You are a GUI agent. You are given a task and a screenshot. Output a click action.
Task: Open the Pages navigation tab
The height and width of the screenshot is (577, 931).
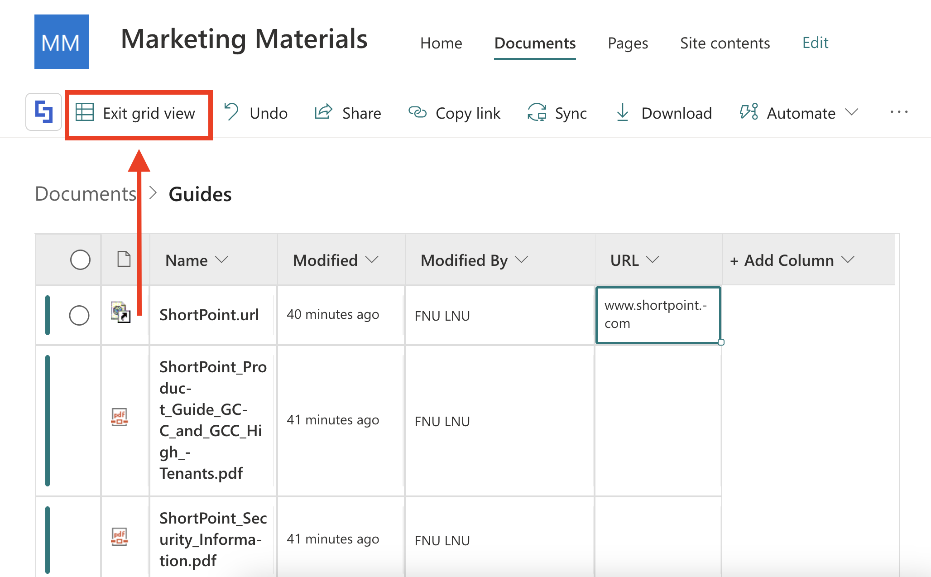[628, 43]
